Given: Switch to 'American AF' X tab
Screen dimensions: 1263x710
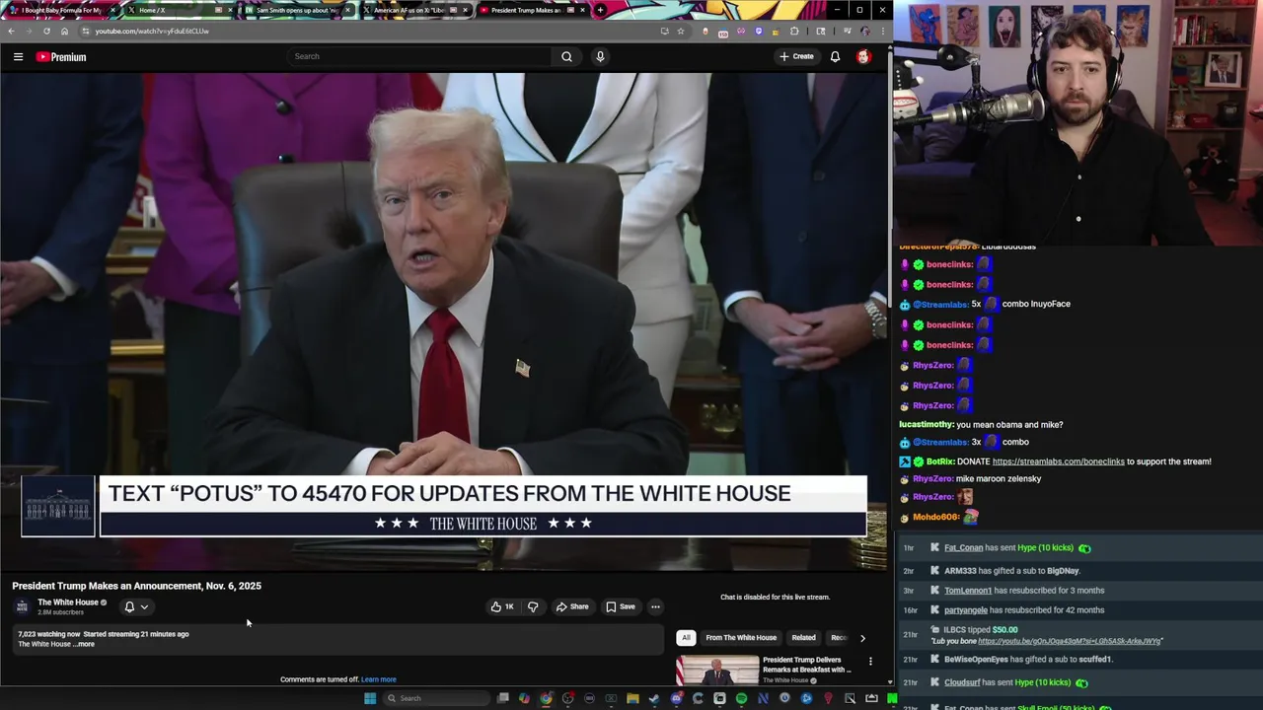Looking at the screenshot, I should click(414, 10).
